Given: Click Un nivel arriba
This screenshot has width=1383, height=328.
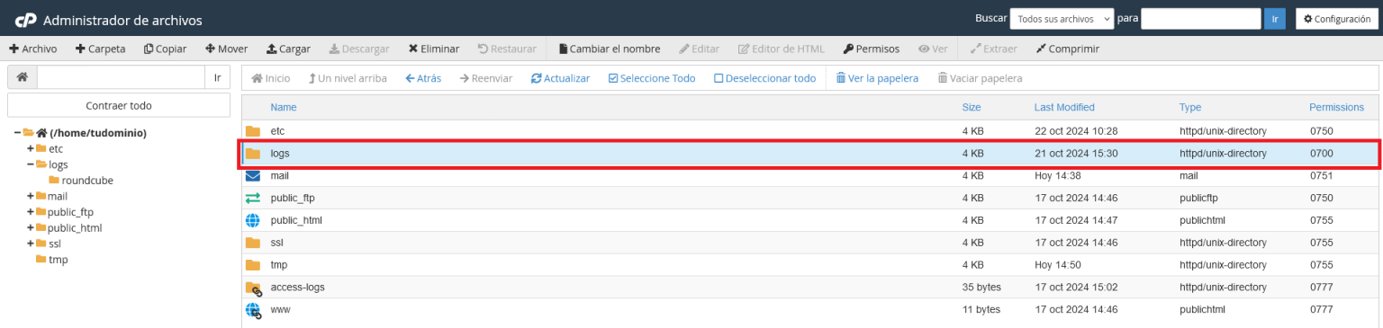Looking at the screenshot, I should [x=348, y=78].
